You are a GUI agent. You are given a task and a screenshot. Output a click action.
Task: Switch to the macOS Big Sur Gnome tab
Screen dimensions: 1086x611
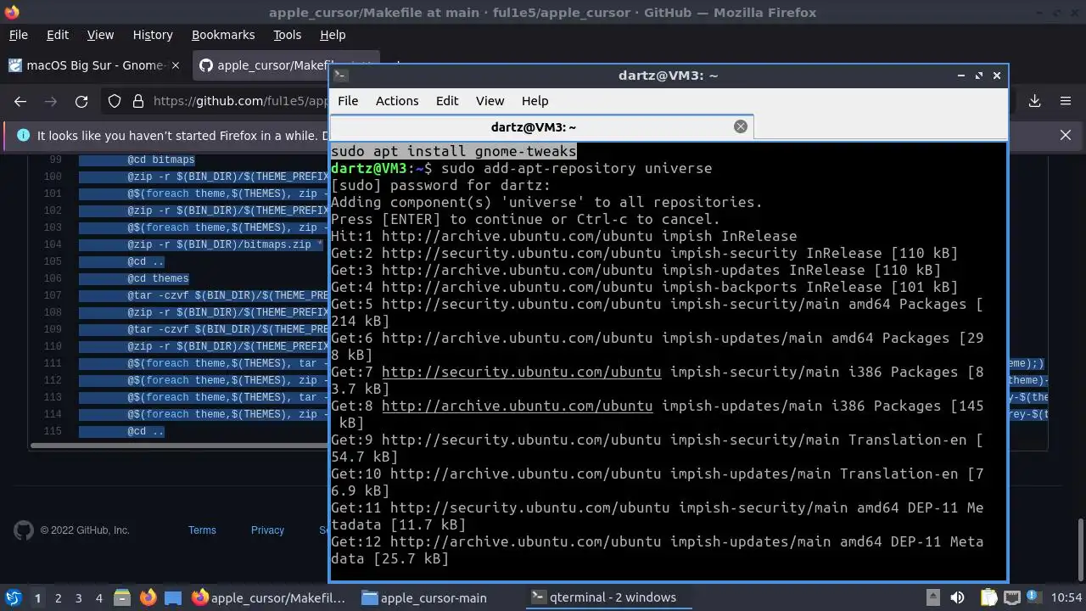click(95, 65)
